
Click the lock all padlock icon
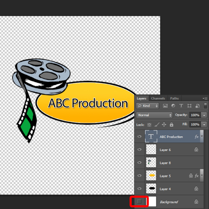171,125
